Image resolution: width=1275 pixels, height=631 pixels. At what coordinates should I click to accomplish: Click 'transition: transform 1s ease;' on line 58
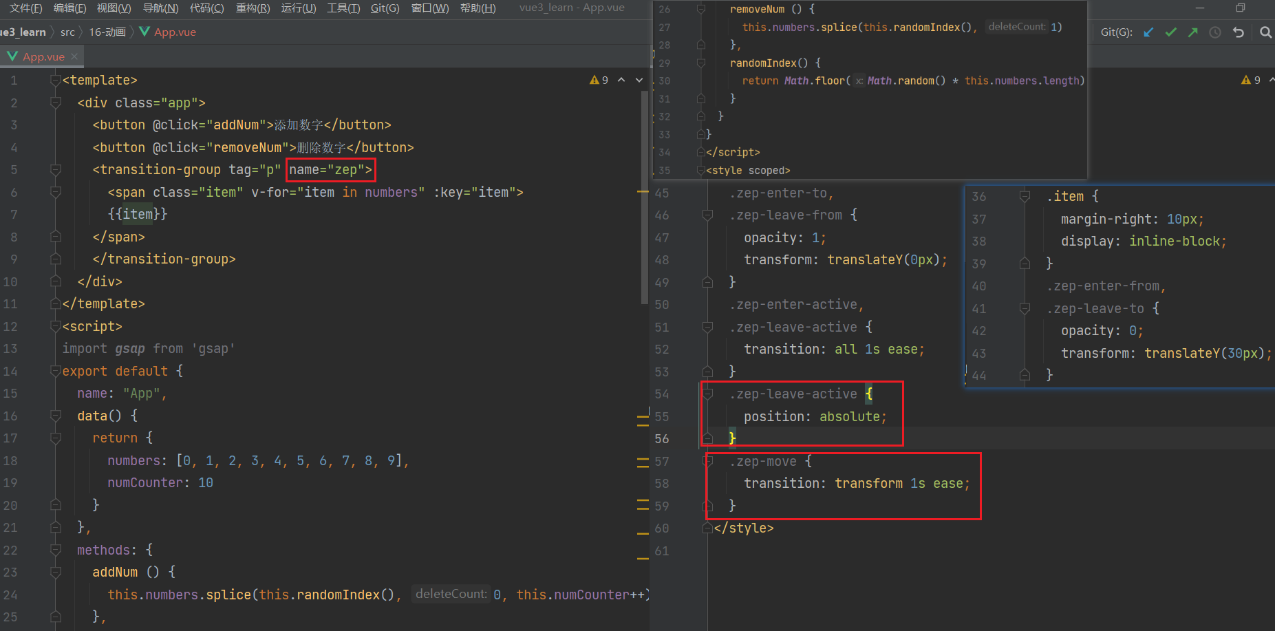click(x=857, y=483)
